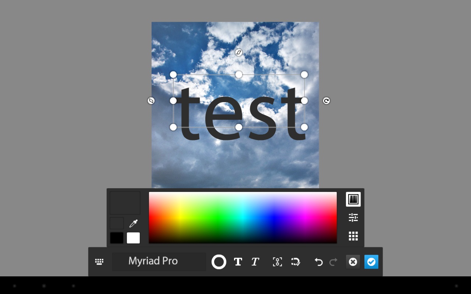Choose the white color swatch
This screenshot has width=471, height=294.
(133, 238)
